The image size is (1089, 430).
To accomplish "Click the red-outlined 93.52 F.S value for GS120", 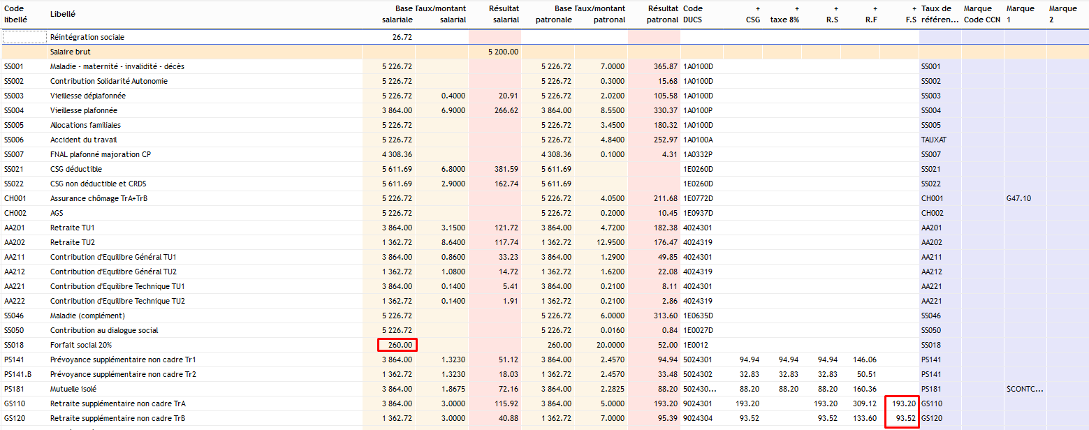I will 900,418.
